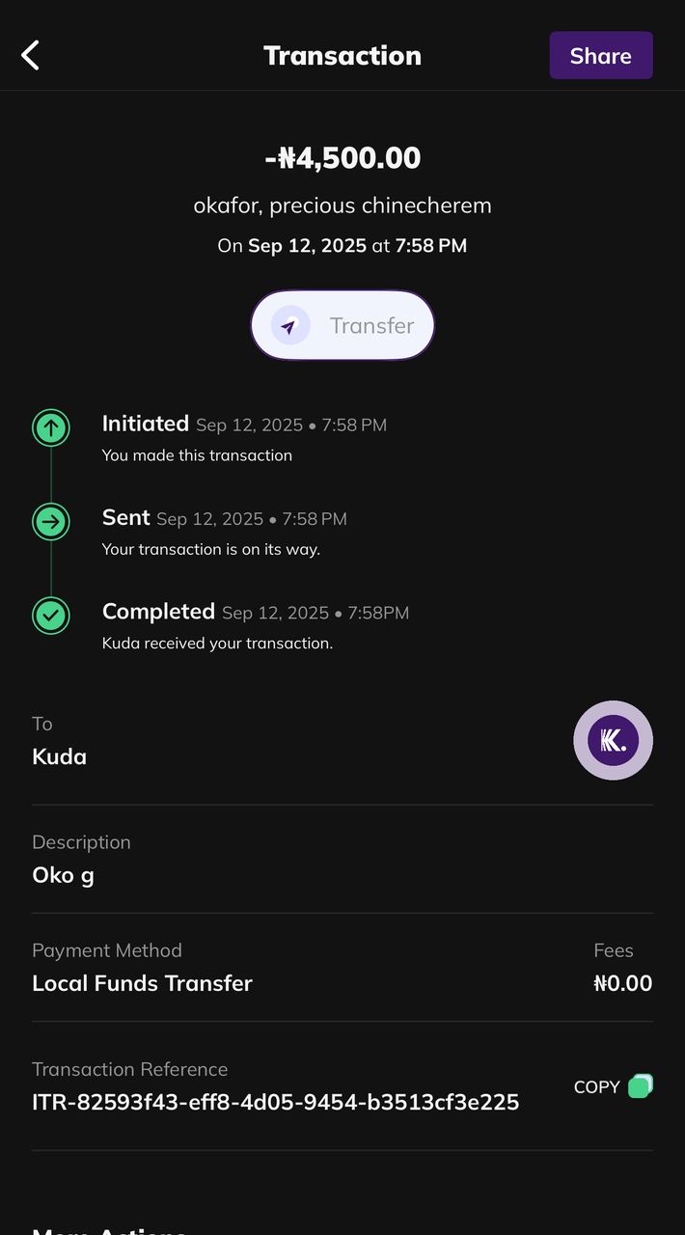Tap the green copy reference icon
The width and height of the screenshot is (685, 1235).
(640, 1086)
